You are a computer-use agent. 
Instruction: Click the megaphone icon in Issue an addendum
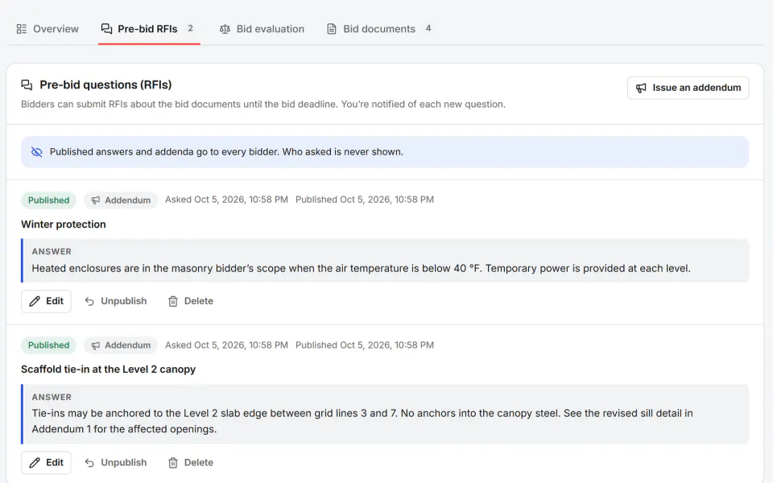(x=641, y=88)
